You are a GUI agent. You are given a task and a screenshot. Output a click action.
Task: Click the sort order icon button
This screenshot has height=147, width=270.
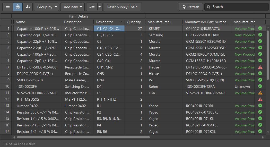click(x=92, y=7)
